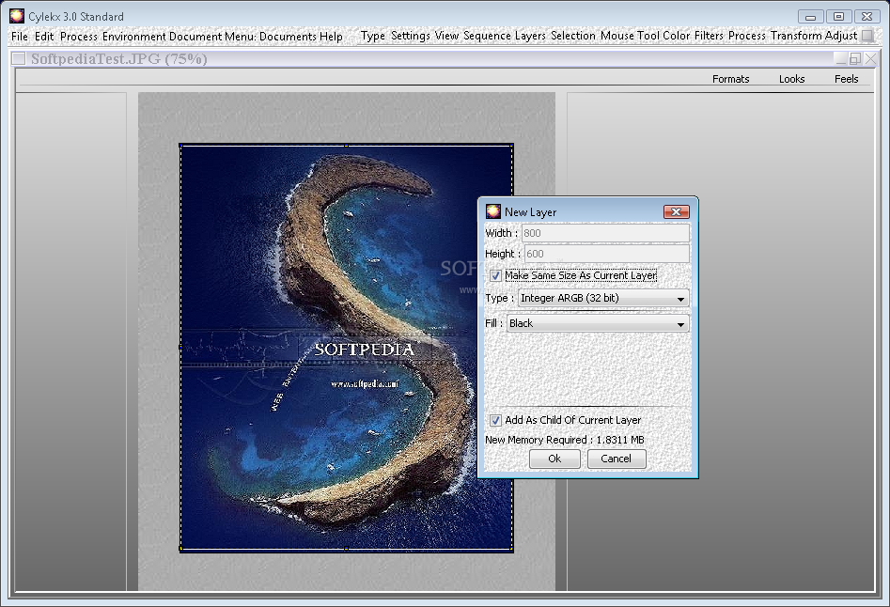
Task: Open the first Process menu
Action: click(78, 37)
